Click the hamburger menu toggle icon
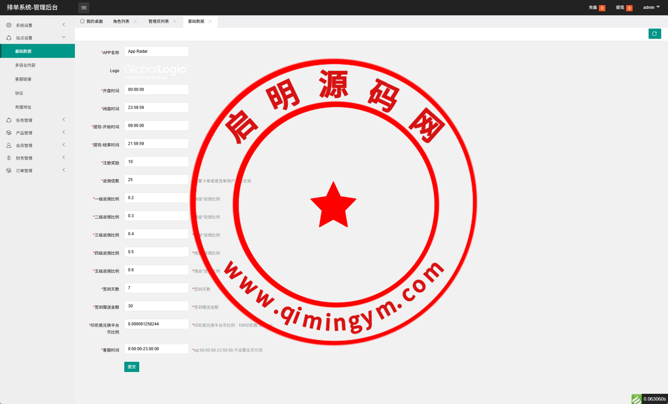Screen dimensions: 668x404 (x=84, y=7)
